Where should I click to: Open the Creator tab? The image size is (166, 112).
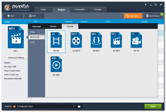[98, 9]
